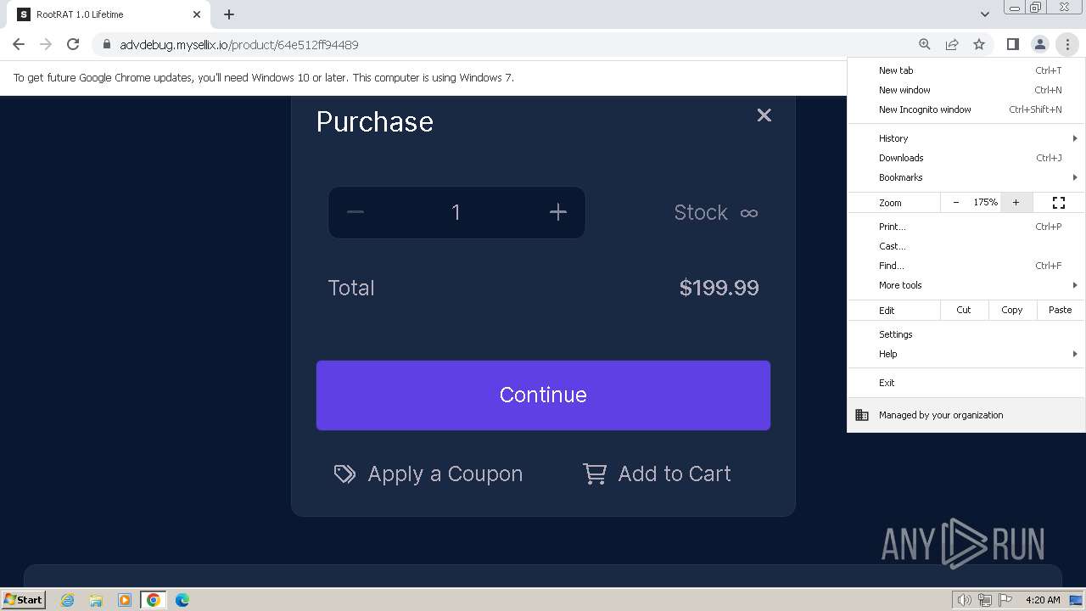Toggle the browser side panel icon
Image resolution: width=1086 pixels, height=611 pixels.
tap(1012, 44)
